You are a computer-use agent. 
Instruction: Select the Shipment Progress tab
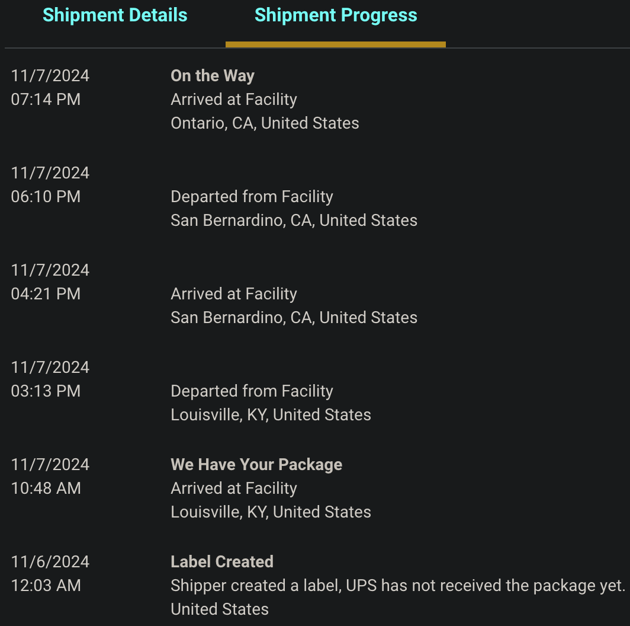click(336, 15)
